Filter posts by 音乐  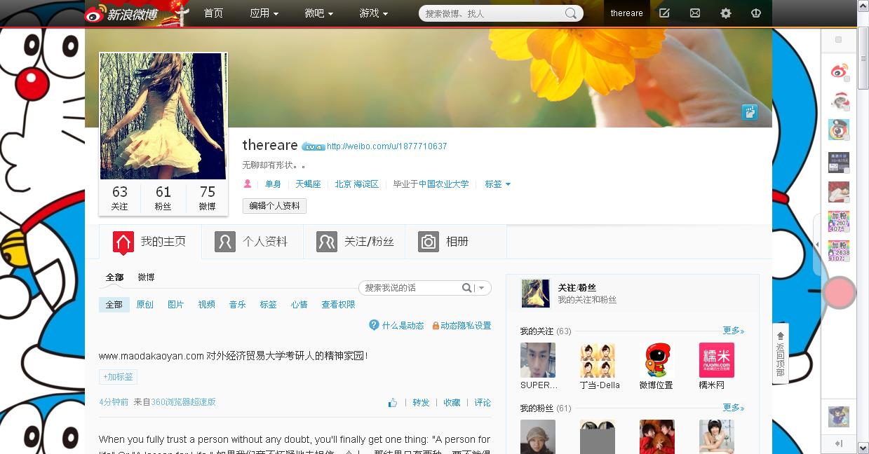(237, 305)
